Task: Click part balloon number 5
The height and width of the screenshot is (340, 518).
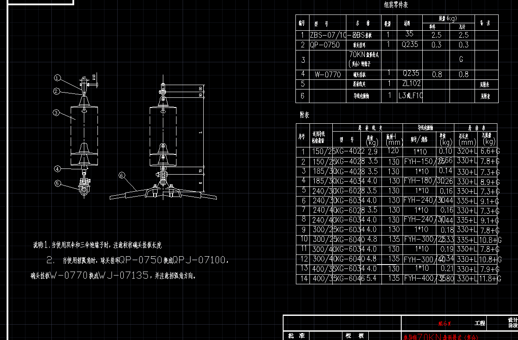Action: click(58, 183)
